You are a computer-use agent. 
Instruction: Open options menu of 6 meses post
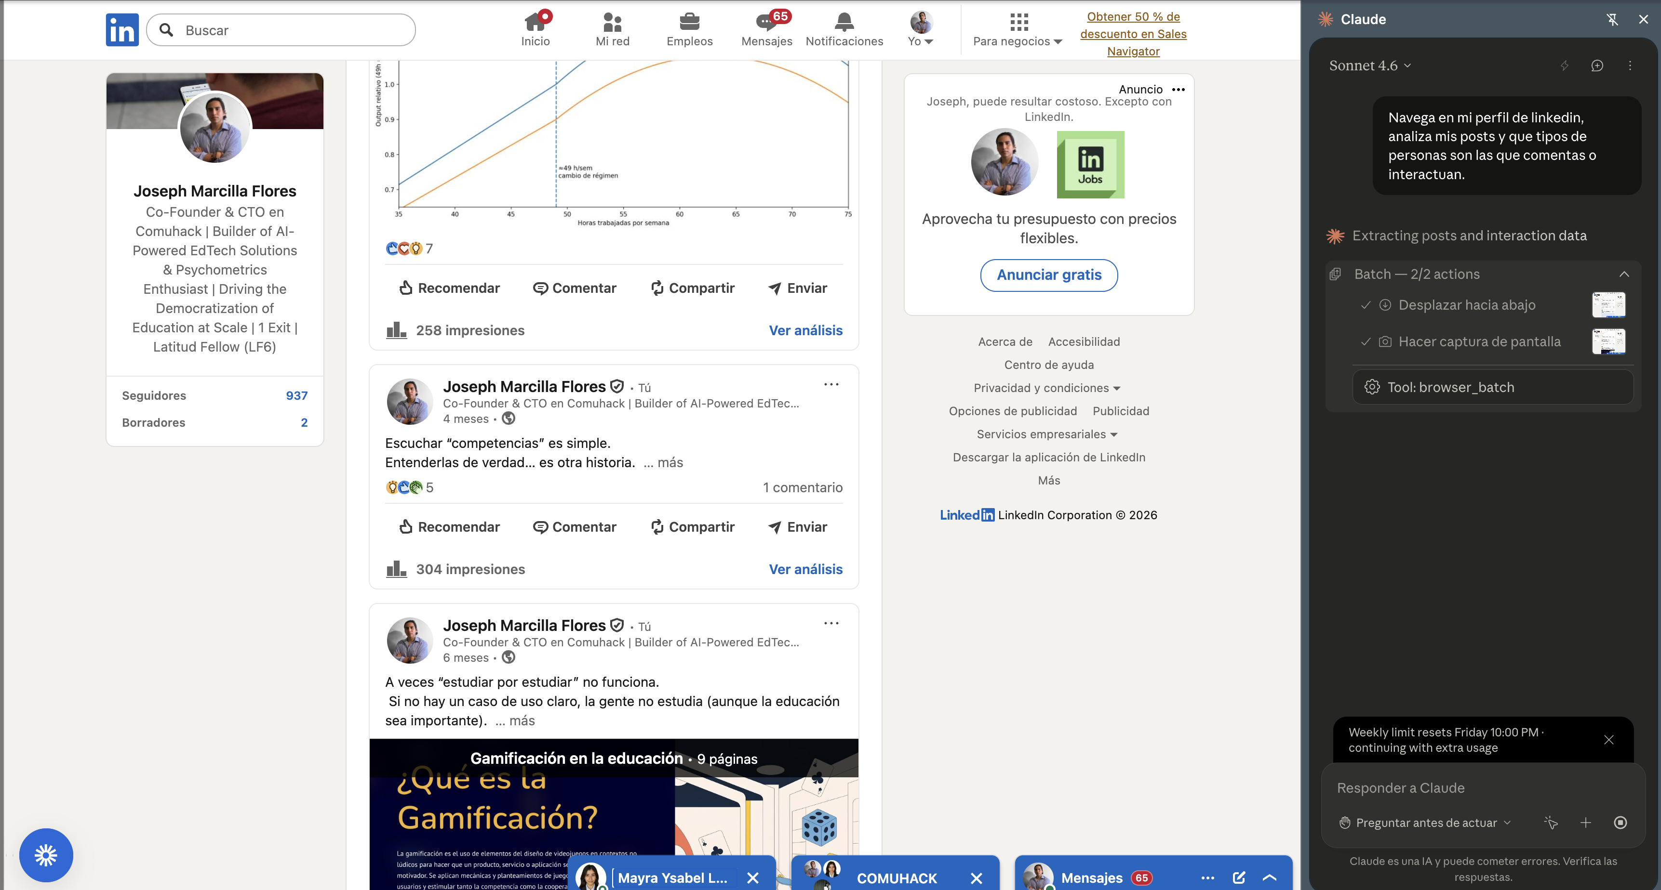coord(831,623)
